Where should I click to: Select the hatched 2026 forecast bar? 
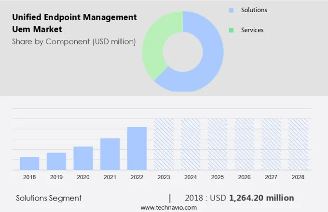coord(244,144)
